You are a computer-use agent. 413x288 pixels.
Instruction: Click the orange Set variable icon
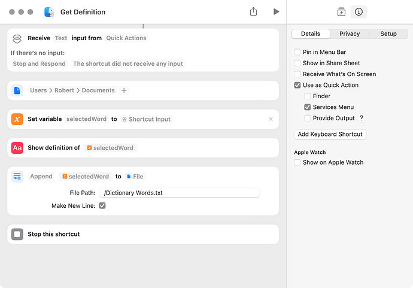(x=17, y=119)
